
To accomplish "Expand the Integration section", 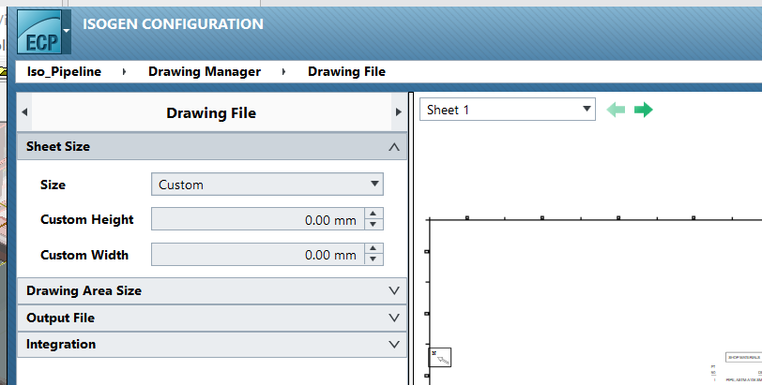I will pyautogui.click(x=212, y=345).
